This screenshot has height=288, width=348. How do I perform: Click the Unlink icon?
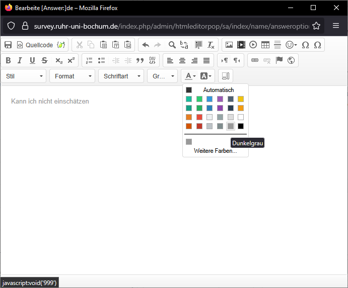(x=267, y=60)
